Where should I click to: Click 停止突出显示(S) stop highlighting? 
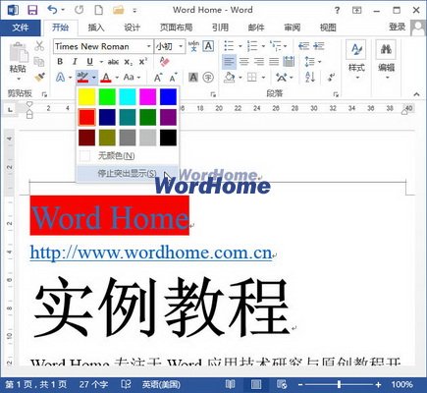point(128,173)
